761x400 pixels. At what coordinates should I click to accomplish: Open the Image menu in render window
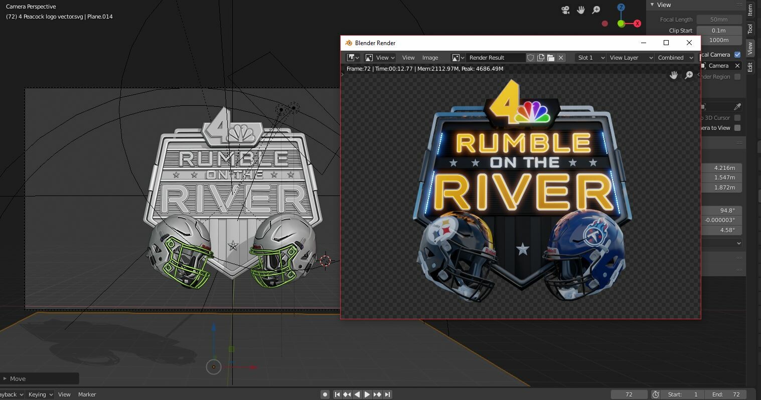[430, 58]
